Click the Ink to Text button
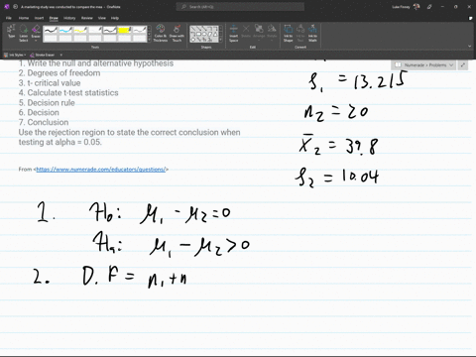476x357 pixels. (x=300, y=33)
